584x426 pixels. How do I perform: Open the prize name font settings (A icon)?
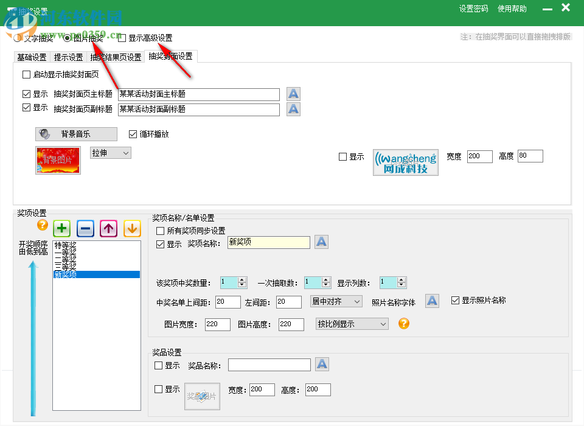[321, 242]
